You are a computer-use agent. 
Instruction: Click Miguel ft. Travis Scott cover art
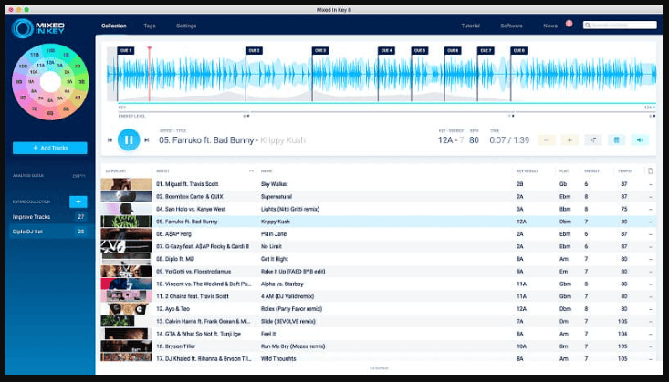pos(126,184)
